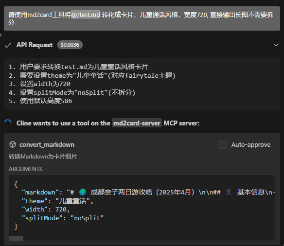Expand the API Request chevron
284x246 pixels.
276,45
